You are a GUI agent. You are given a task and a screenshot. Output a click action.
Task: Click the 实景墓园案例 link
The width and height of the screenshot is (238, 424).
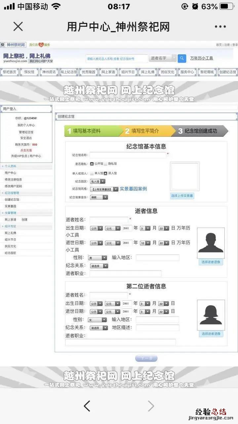pos(133,189)
